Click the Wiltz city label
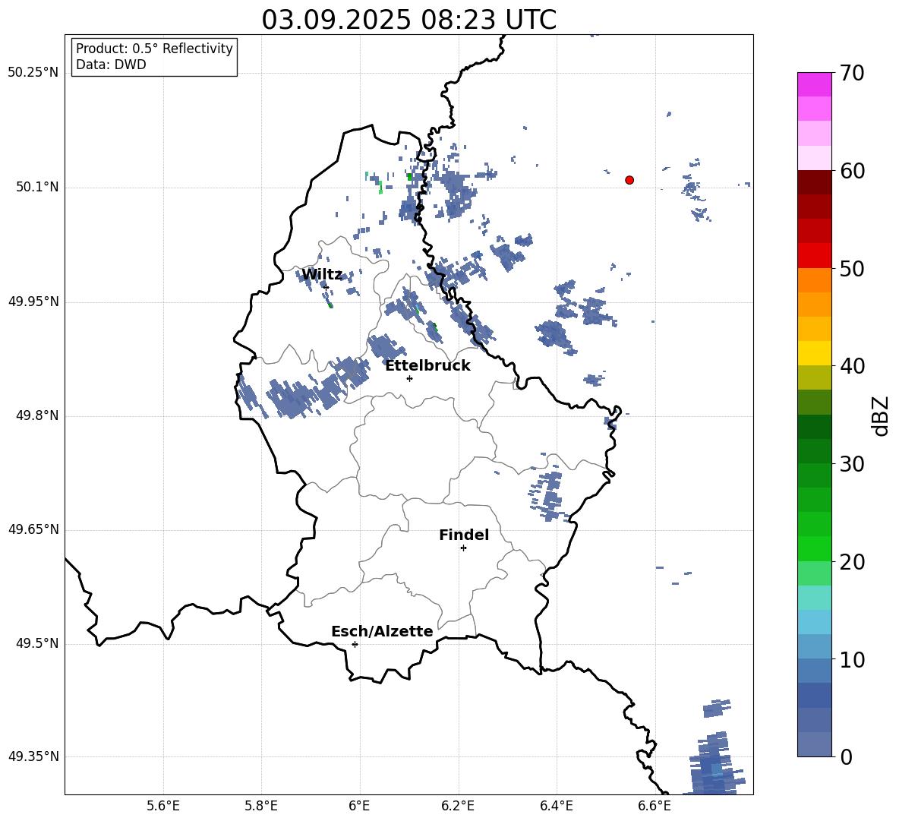The image size is (899, 821). pyautogui.click(x=322, y=275)
